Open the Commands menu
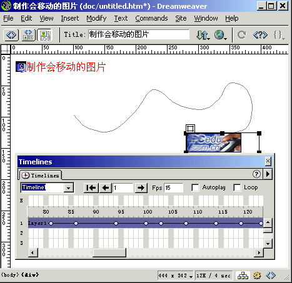Screen dimensions: 292x283 (151, 18)
